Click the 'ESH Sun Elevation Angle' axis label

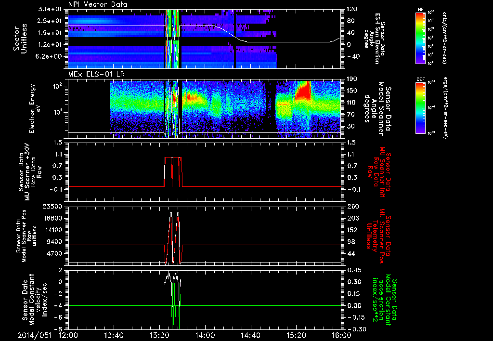(374, 39)
